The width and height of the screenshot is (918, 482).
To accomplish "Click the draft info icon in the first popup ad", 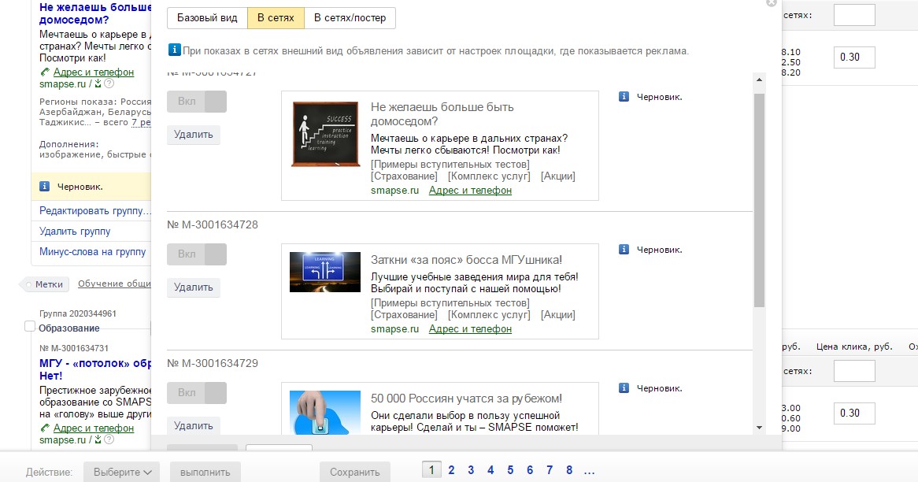I will click(624, 97).
